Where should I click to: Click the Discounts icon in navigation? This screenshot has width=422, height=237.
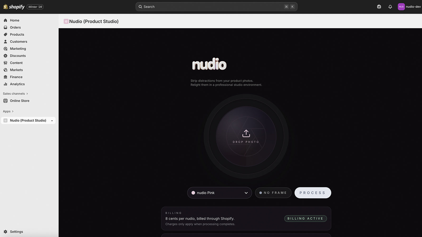(6, 56)
